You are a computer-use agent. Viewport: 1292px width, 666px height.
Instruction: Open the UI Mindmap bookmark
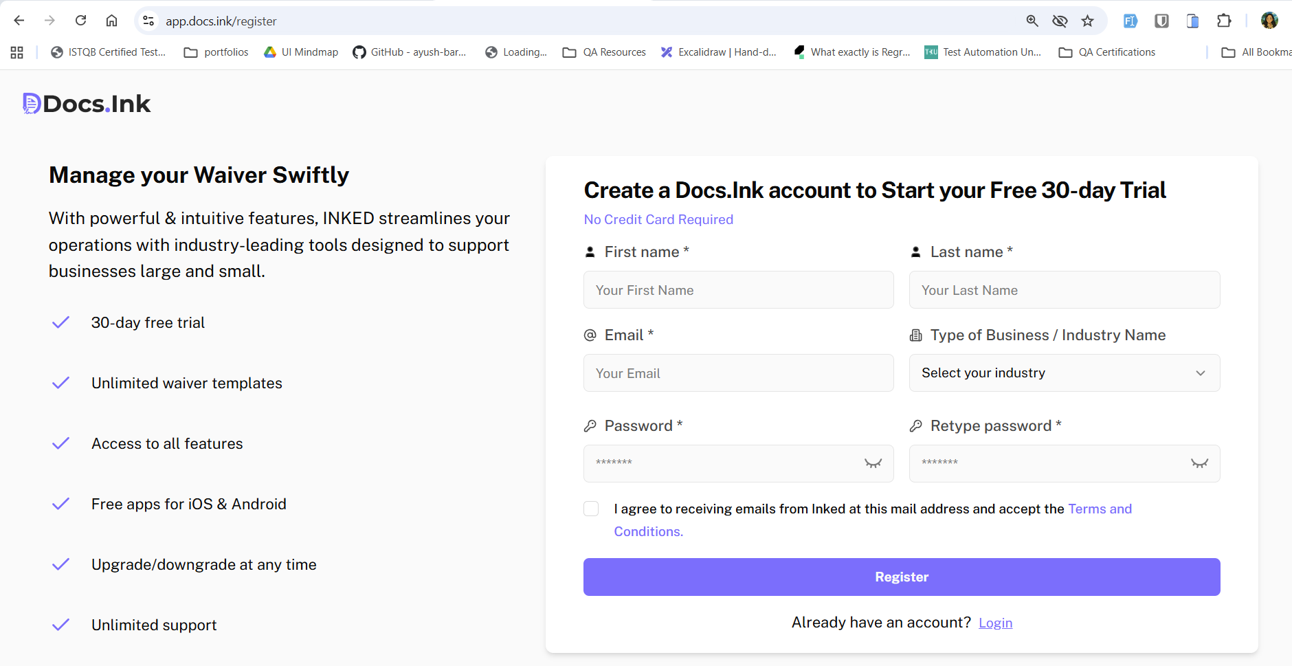point(301,52)
